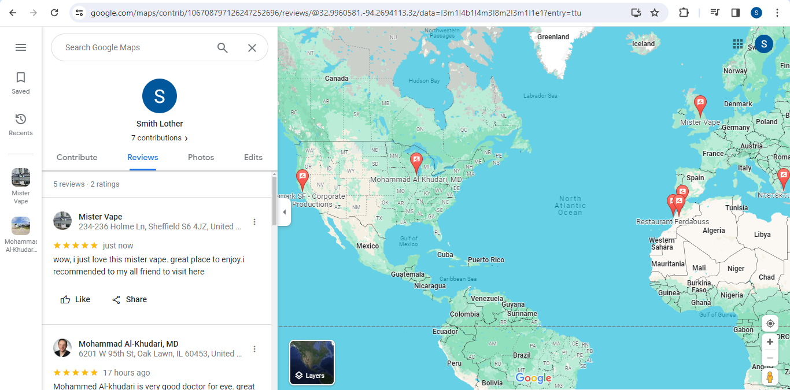The width and height of the screenshot is (790, 390).
Task: Open the Google apps grid
Action: (x=738, y=44)
